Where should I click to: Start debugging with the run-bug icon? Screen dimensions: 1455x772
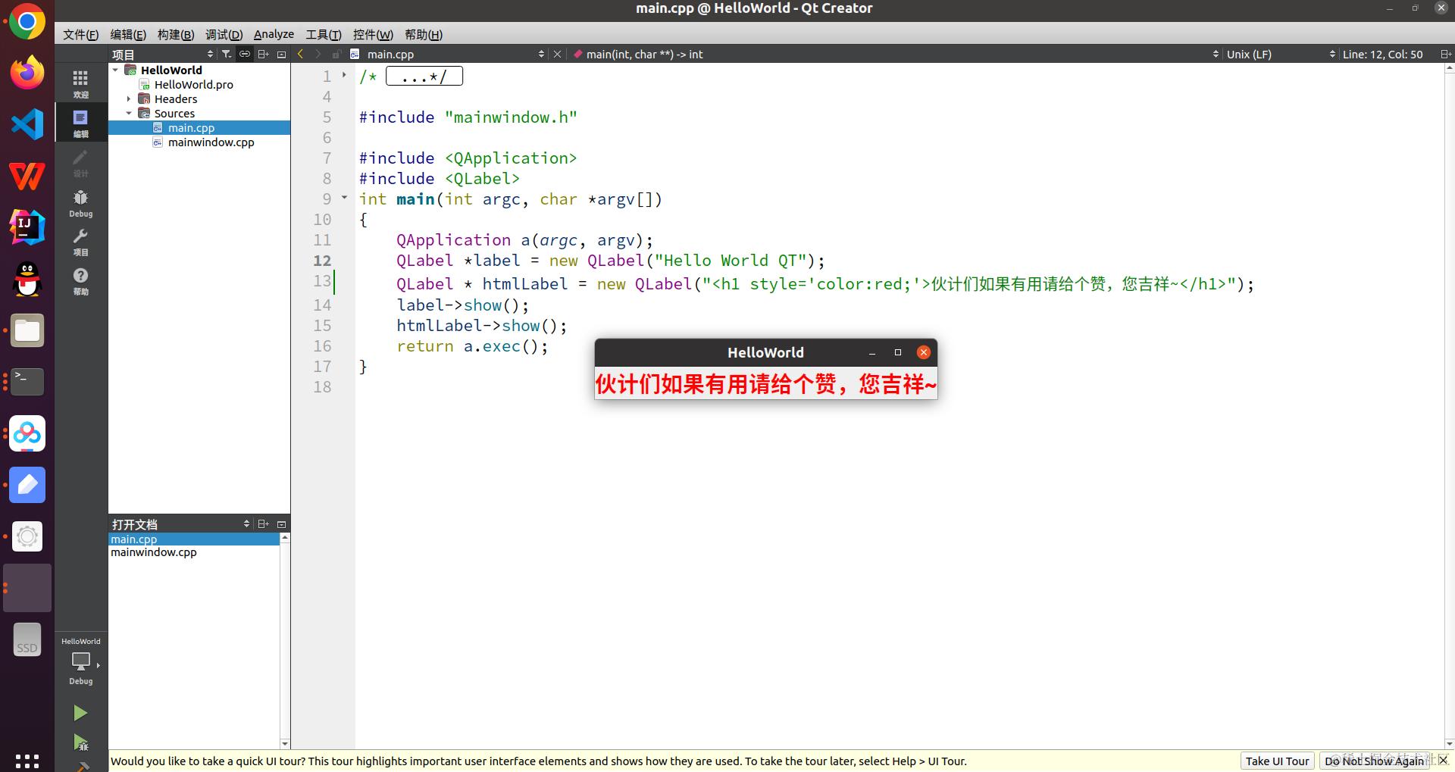(80, 742)
